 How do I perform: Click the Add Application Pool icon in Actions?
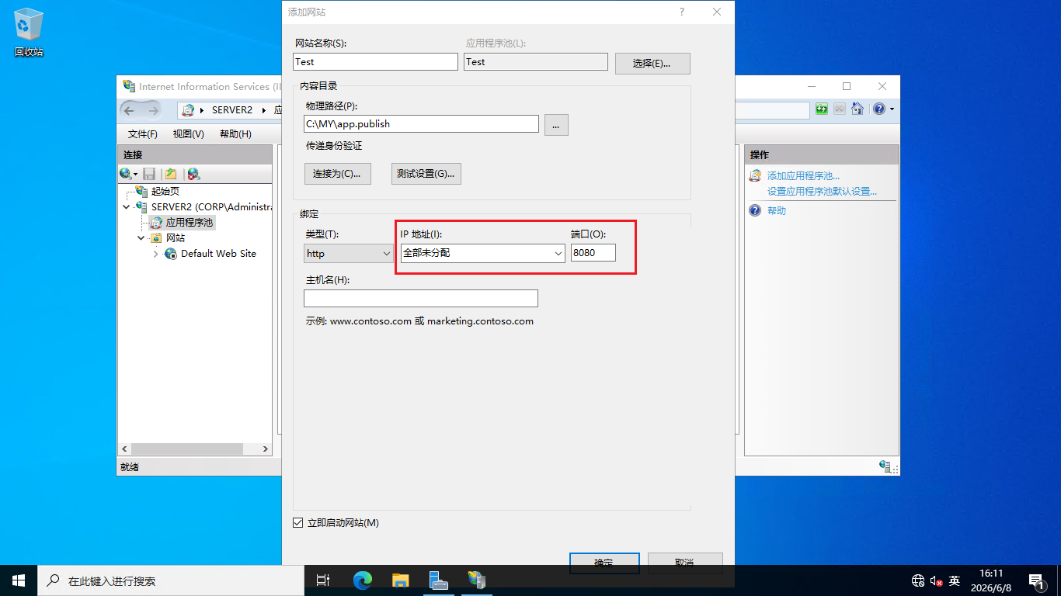tap(755, 176)
